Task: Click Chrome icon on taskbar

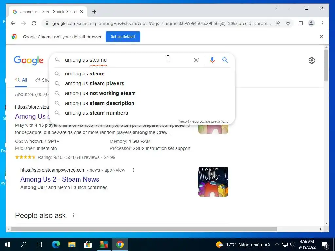Action: (x=120, y=244)
